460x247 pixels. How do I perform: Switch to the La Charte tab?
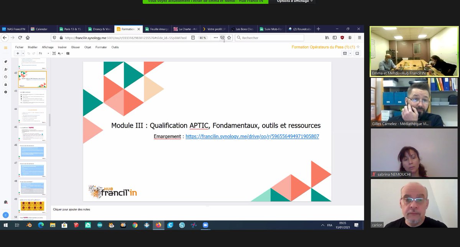(186, 29)
